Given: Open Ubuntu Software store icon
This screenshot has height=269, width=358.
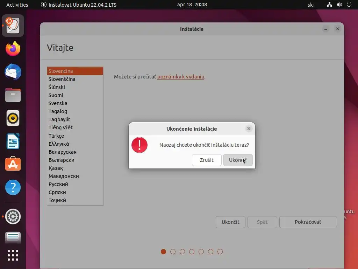Looking at the screenshot, I should point(13,164).
